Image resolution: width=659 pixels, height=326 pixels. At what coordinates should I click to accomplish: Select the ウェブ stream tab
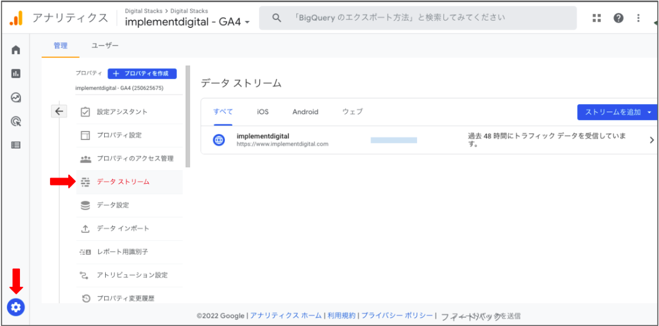(353, 112)
